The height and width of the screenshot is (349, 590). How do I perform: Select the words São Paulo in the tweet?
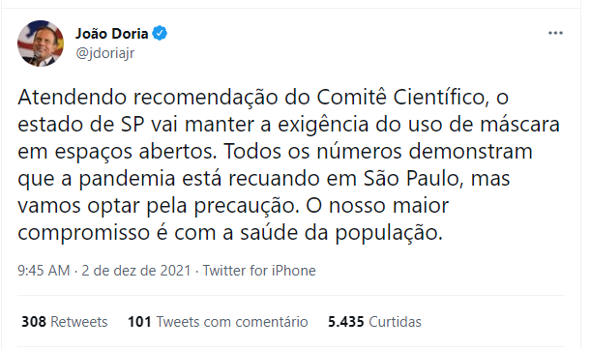(412, 178)
